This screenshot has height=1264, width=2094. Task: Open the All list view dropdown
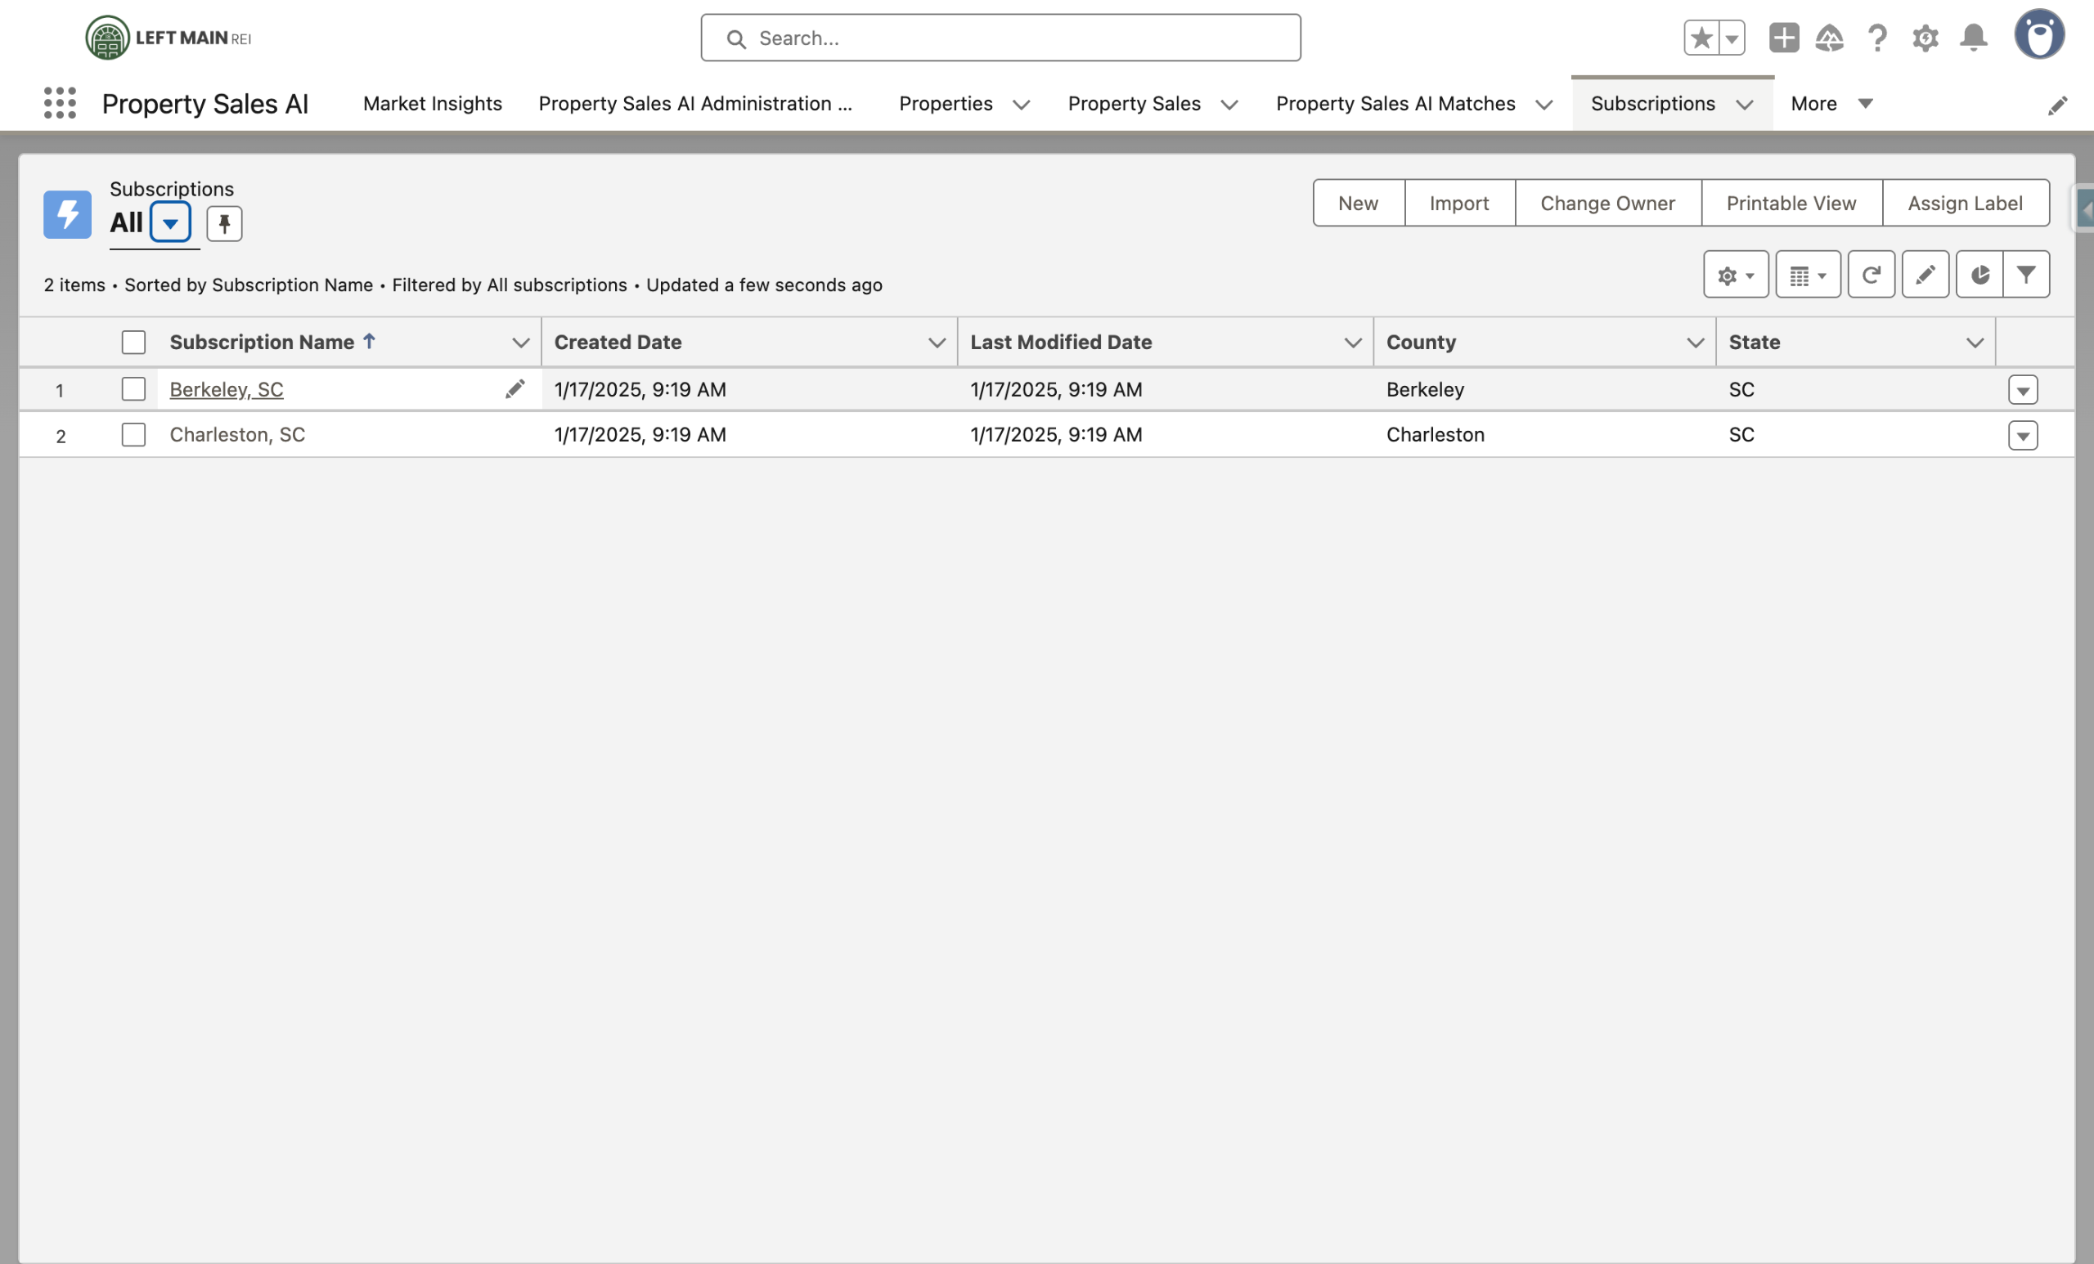coord(170,223)
